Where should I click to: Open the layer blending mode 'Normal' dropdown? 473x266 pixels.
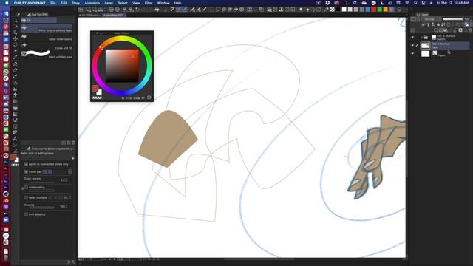(x=431, y=19)
